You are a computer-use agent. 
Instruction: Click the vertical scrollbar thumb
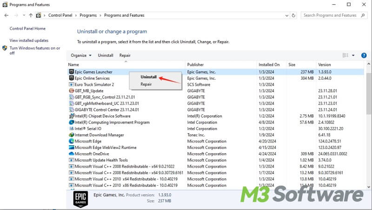coord(368,95)
